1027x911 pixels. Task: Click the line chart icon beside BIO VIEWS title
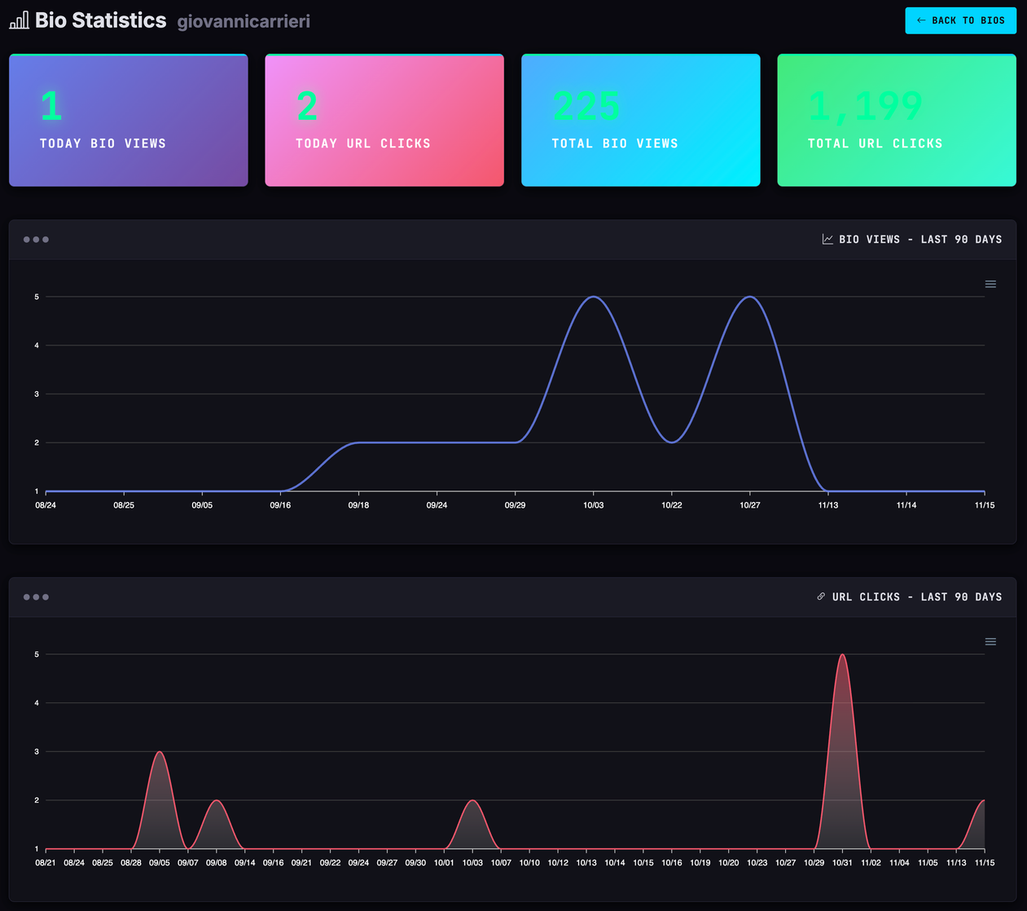[x=827, y=239]
